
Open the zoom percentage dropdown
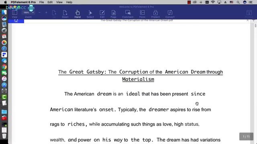29,12
